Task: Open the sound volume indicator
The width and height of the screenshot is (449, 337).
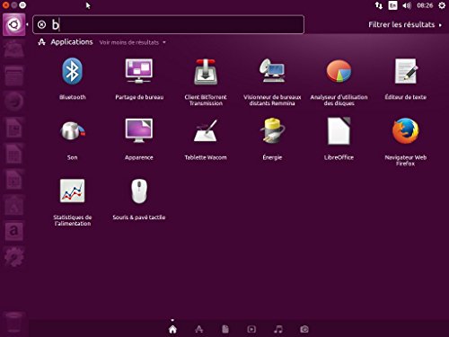Action: click(x=407, y=5)
